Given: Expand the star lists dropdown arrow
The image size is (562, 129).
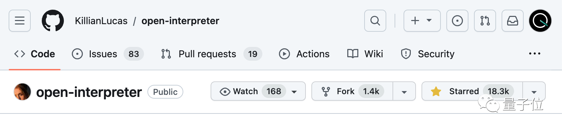Looking at the screenshot, I should tap(534, 91).
